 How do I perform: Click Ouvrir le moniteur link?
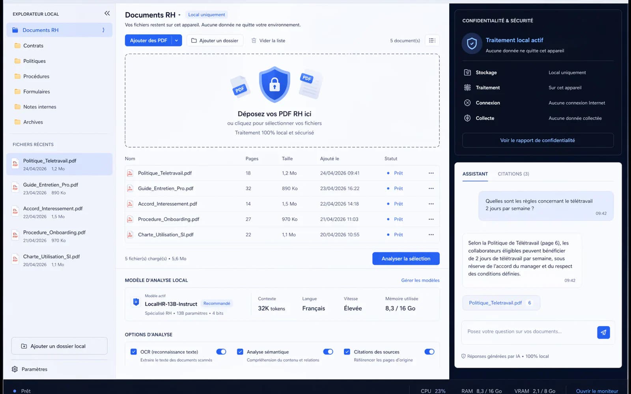(597, 391)
